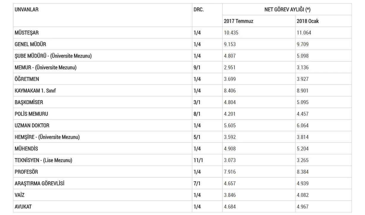The height and width of the screenshot is (215, 365).
Task: Click AVUKAT 2018 salary value 4.967
Action: 303,207
